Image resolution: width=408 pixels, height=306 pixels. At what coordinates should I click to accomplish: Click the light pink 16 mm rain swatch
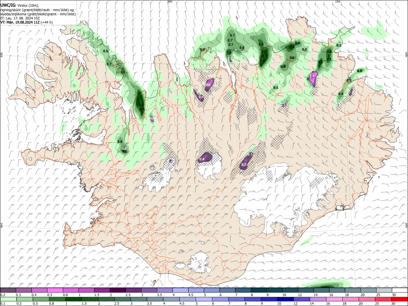pyautogui.click(x=334, y=299)
